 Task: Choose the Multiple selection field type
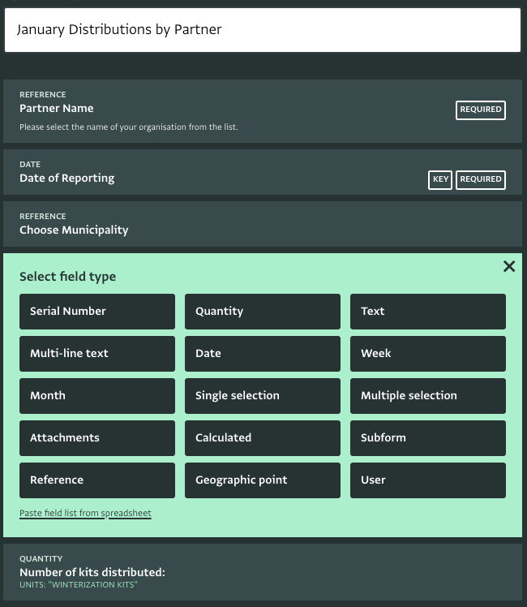[x=427, y=396]
